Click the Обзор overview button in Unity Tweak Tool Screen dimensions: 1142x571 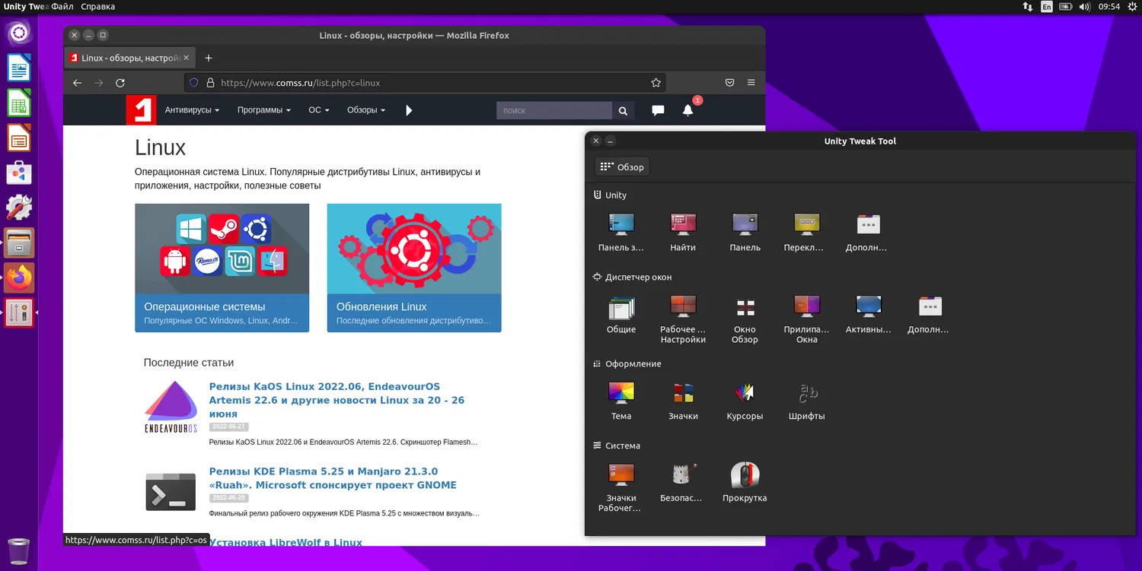point(622,167)
